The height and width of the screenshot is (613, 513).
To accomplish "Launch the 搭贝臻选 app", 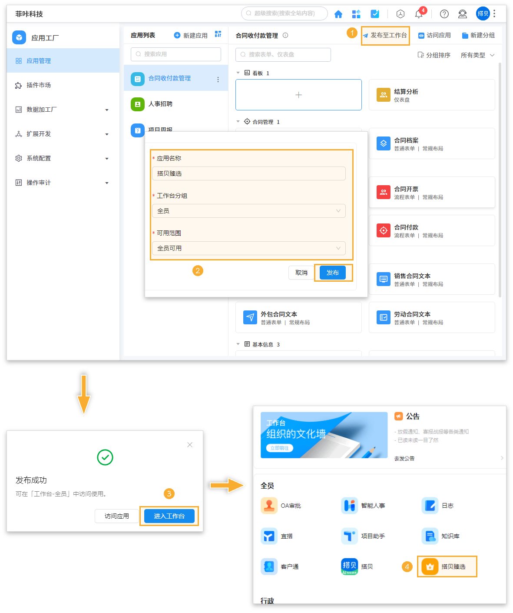I will (x=447, y=566).
